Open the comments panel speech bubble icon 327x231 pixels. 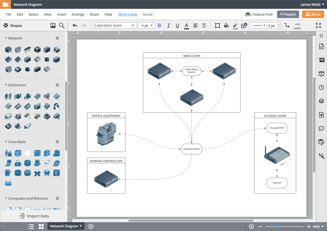(x=322, y=128)
